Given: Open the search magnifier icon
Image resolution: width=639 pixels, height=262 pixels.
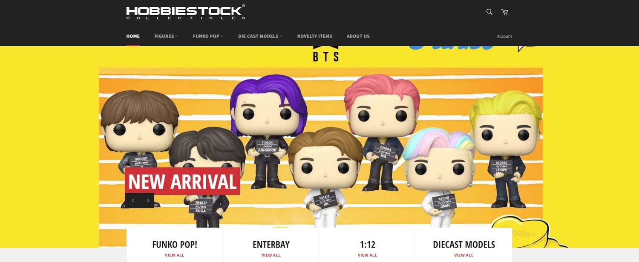Looking at the screenshot, I should 489,12.
